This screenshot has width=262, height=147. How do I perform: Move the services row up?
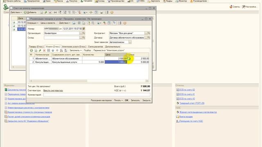coord(53,50)
